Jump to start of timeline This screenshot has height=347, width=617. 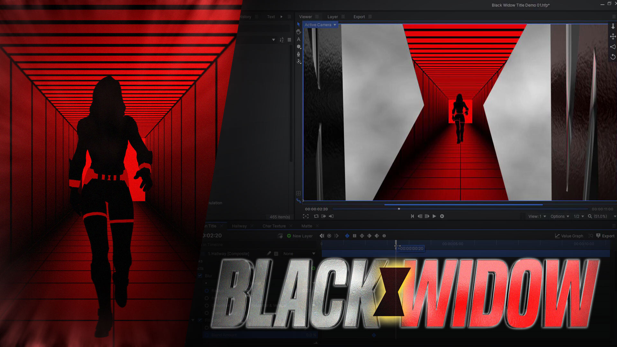[413, 216]
